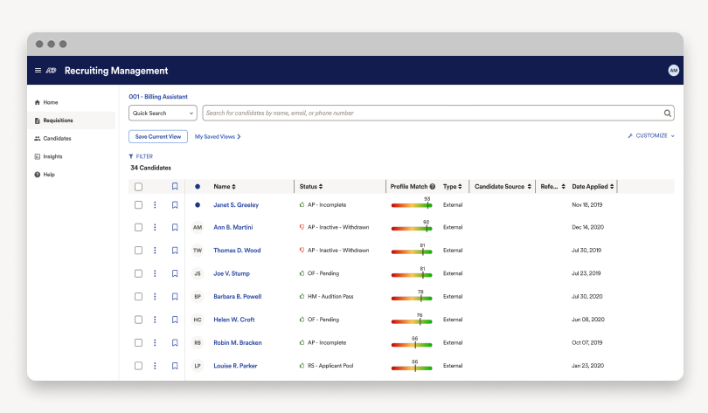Viewport: 708px width, 413px height.
Task: Click Janet S. Greeley's profile match bar
Action: click(x=412, y=205)
